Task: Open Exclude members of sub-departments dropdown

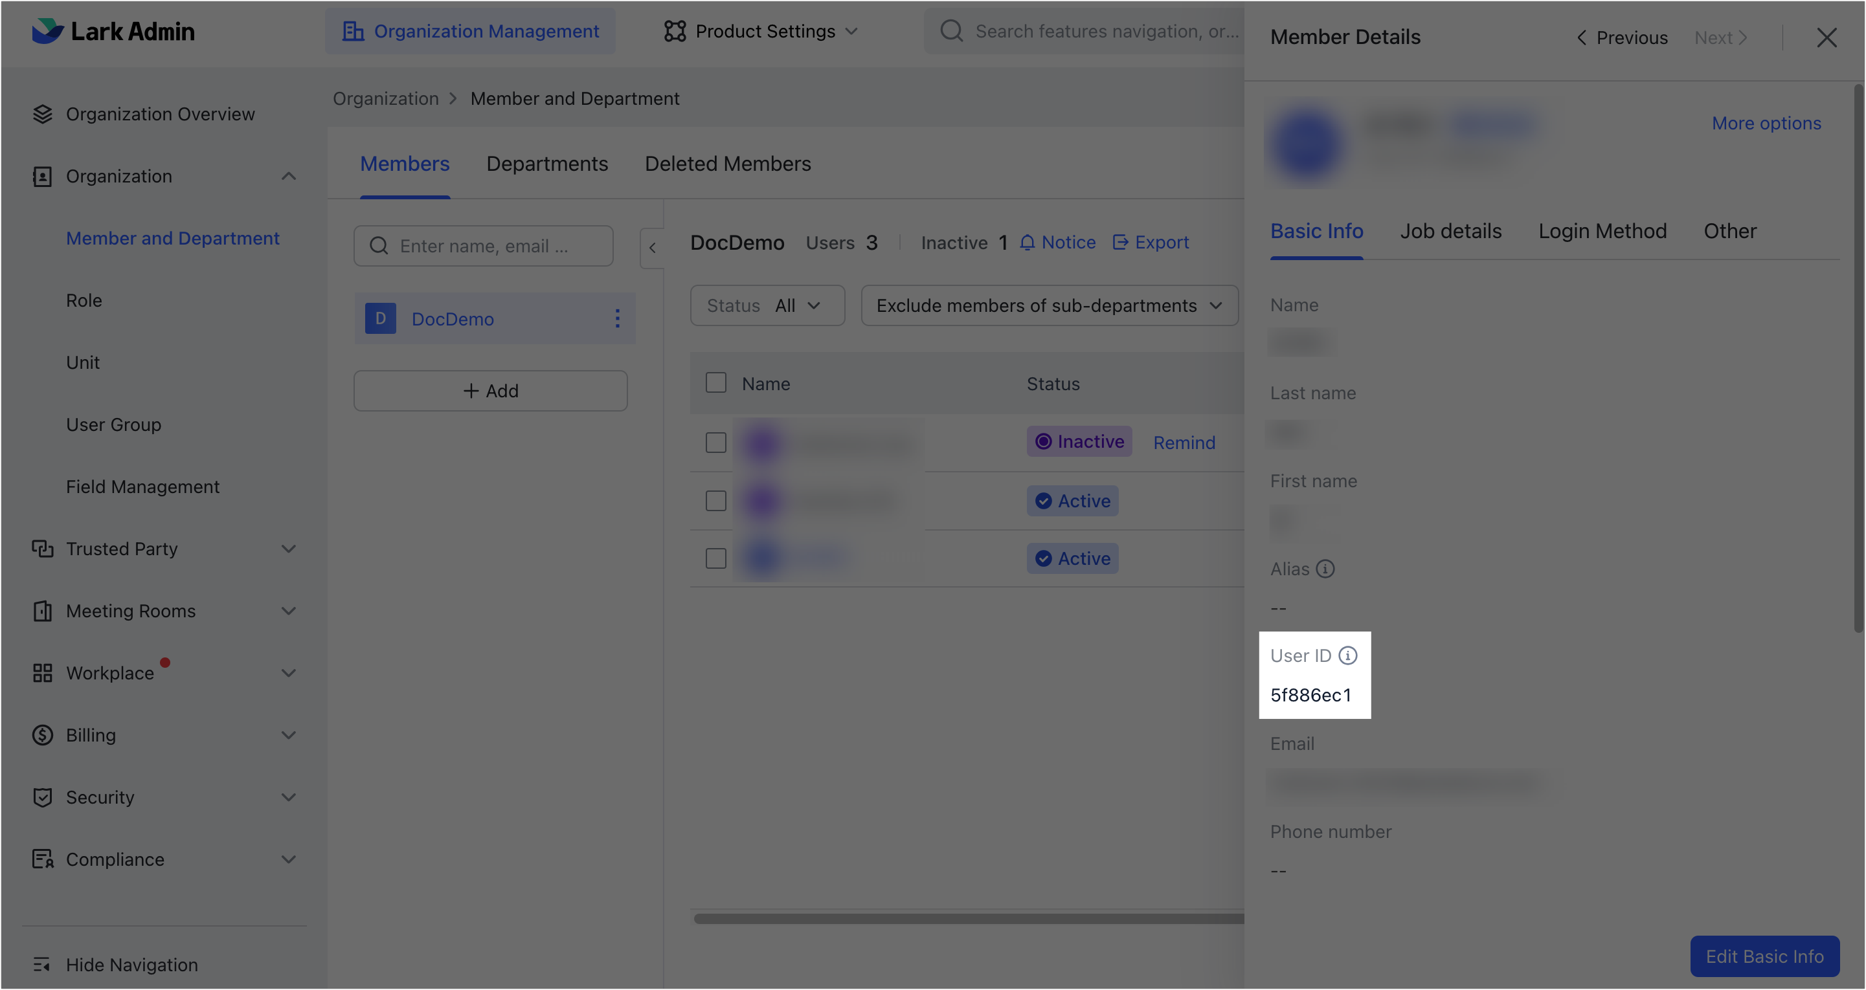Action: click(1049, 305)
